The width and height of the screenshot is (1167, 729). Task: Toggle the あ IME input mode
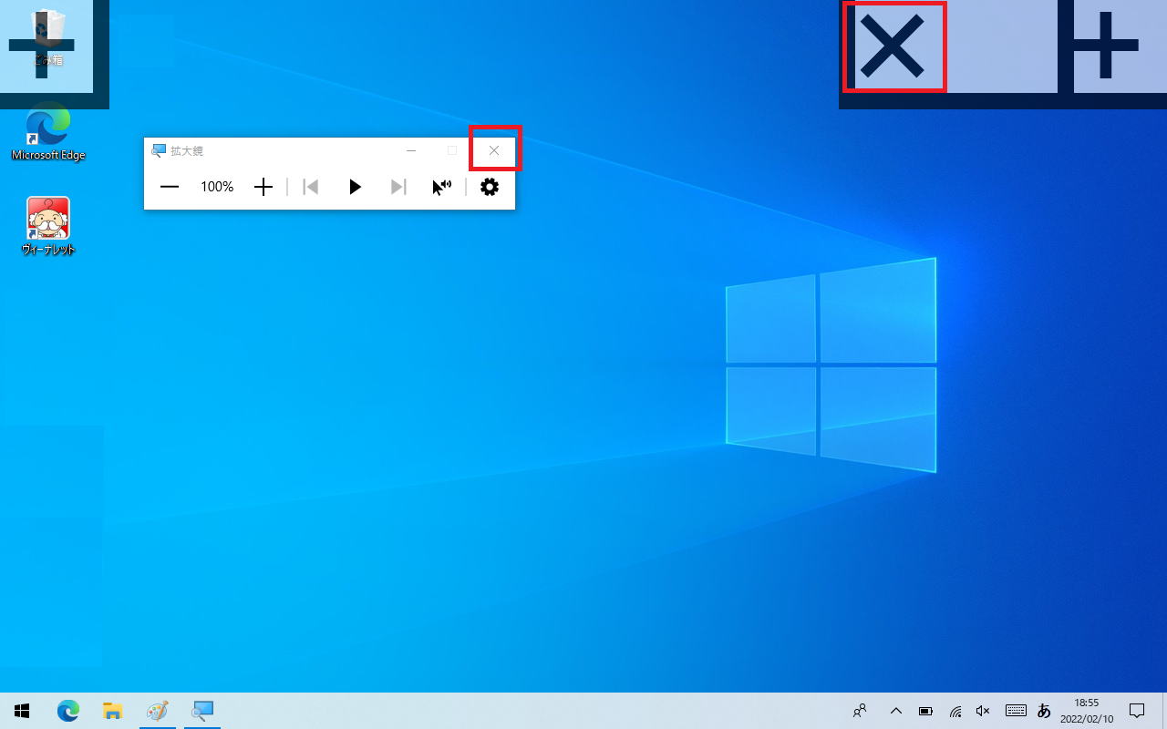[x=1044, y=711]
